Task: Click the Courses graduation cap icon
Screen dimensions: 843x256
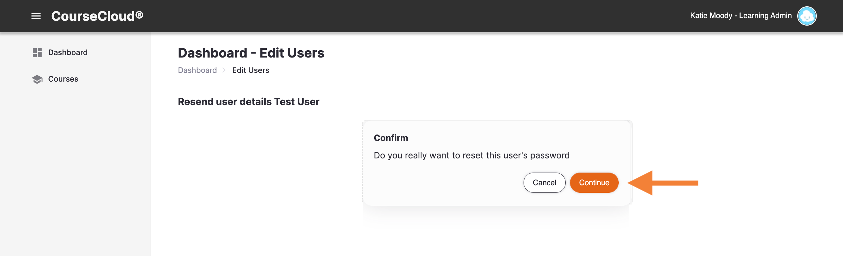Action: click(37, 79)
